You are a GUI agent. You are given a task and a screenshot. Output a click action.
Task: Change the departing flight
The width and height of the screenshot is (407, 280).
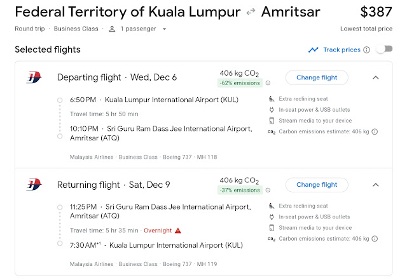[x=317, y=77]
